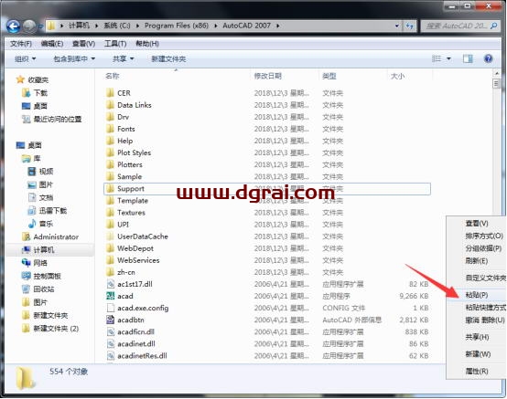Open the blue help question mark icon
The height and width of the screenshot is (399, 507).
[488, 58]
